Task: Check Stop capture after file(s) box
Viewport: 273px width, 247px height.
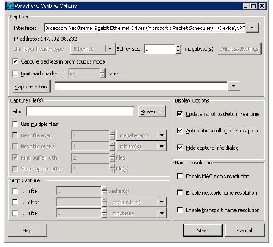Action: pos(15,169)
